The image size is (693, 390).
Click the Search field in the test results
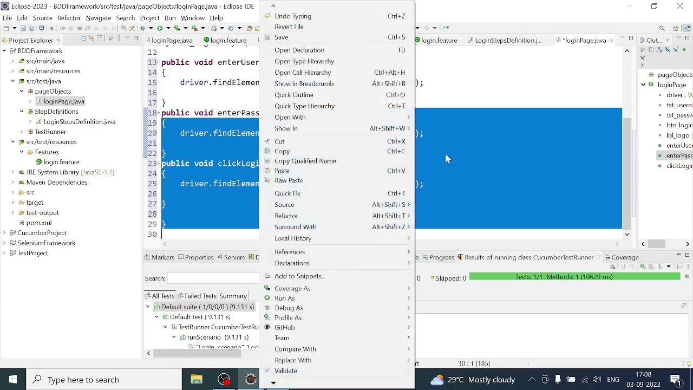point(213,278)
